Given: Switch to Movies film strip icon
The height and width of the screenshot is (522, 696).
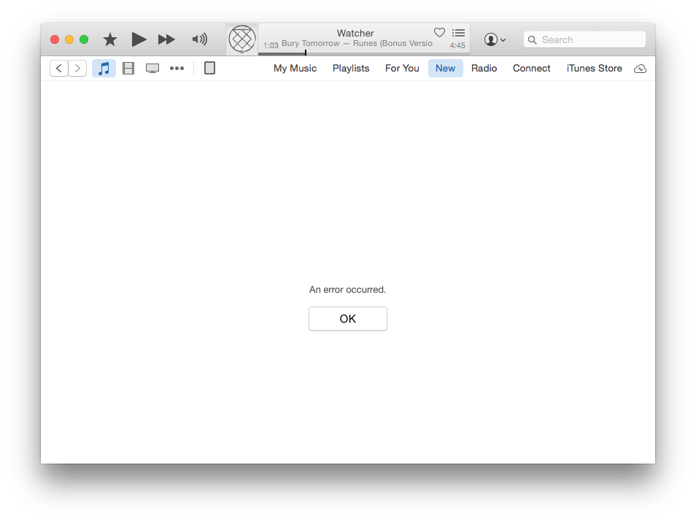Looking at the screenshot, I should tap(128, 69).
